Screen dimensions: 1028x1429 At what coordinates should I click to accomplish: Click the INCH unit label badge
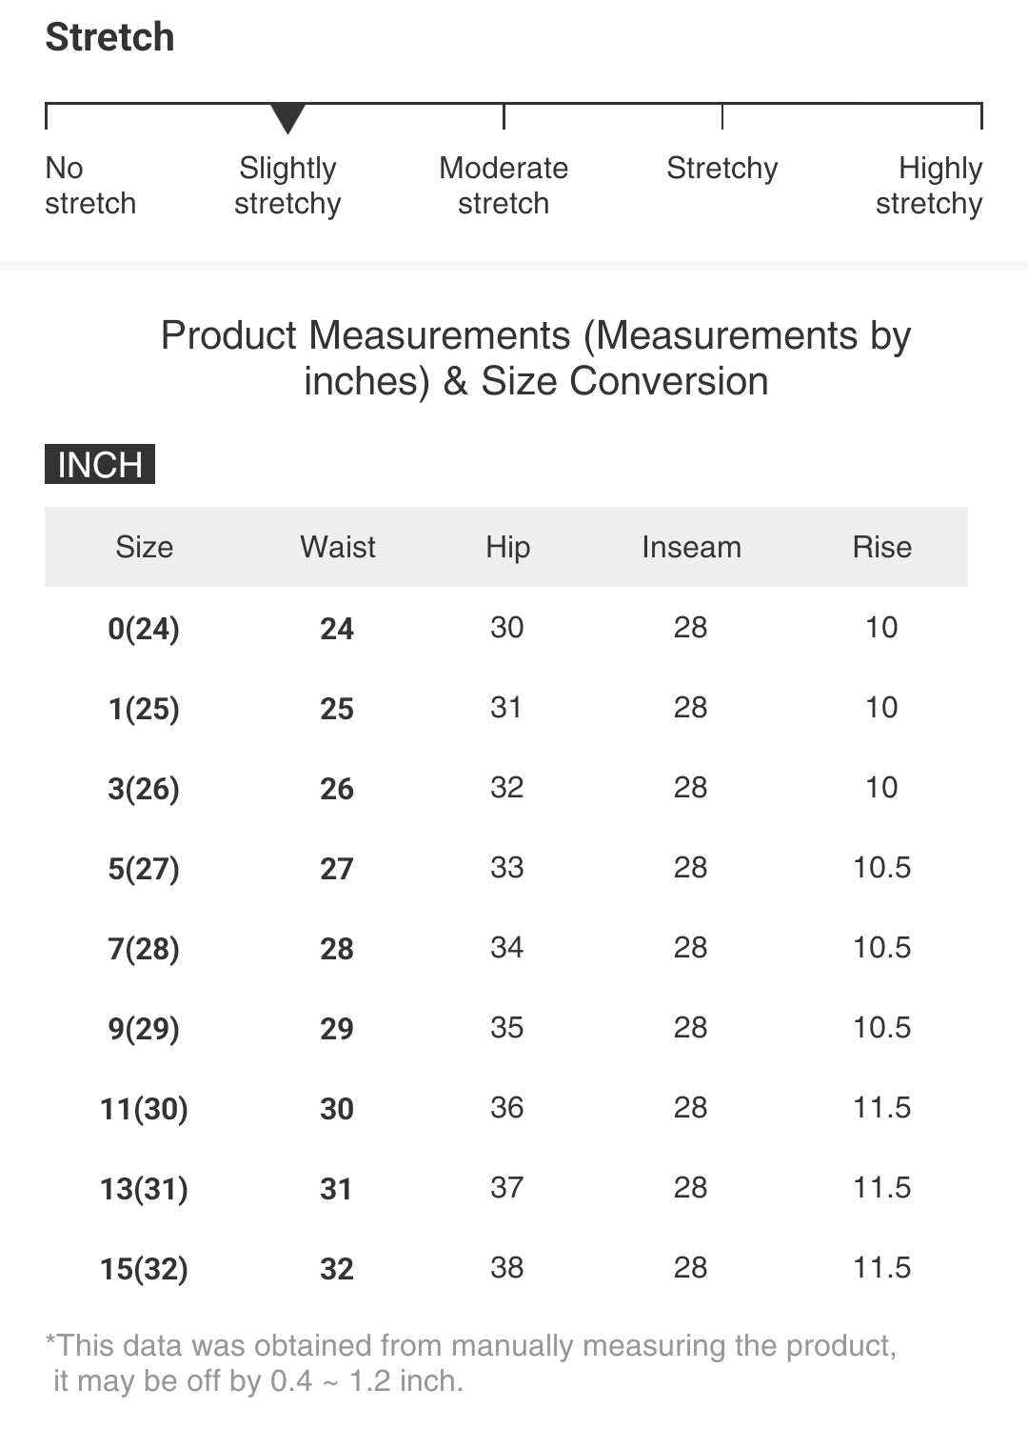pos(100,464)
